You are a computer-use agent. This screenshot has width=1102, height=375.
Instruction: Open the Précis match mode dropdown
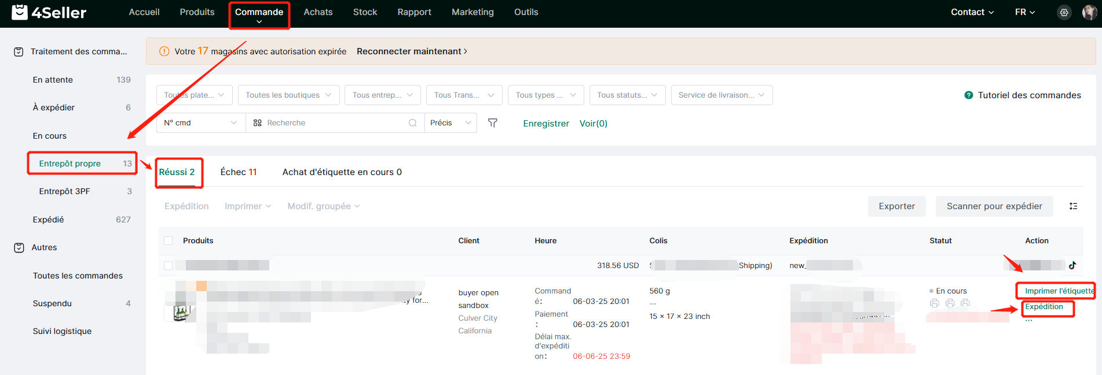point(451,123)
